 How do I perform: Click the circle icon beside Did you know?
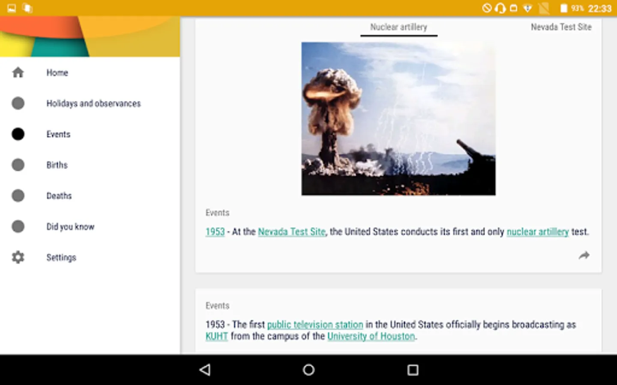point(18,227)
